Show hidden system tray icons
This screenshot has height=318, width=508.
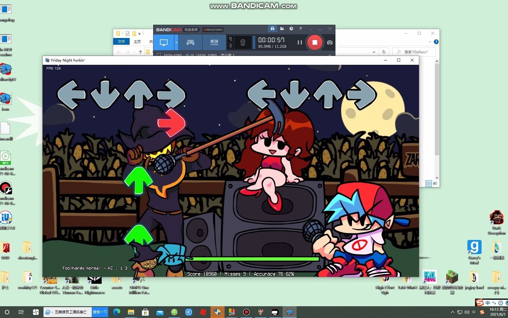coord(452,312)
